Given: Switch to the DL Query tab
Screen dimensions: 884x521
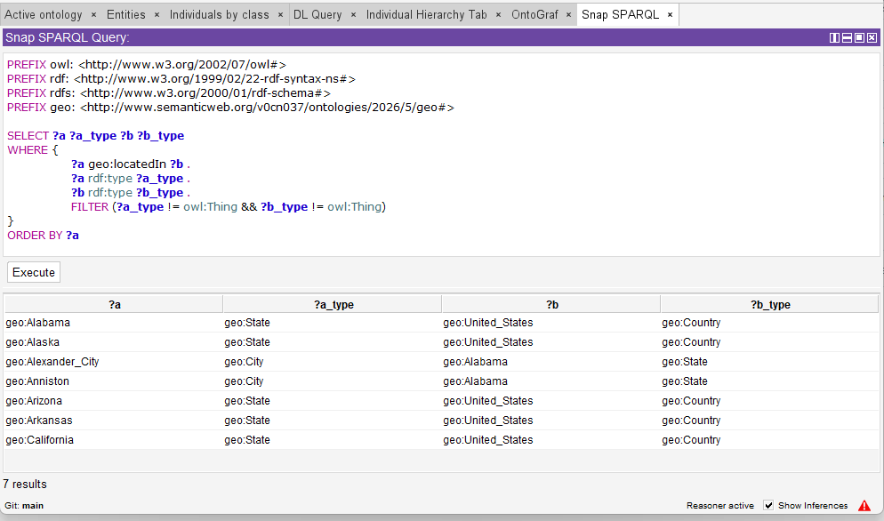Looking at the screenshot, I should click(317, 15).
